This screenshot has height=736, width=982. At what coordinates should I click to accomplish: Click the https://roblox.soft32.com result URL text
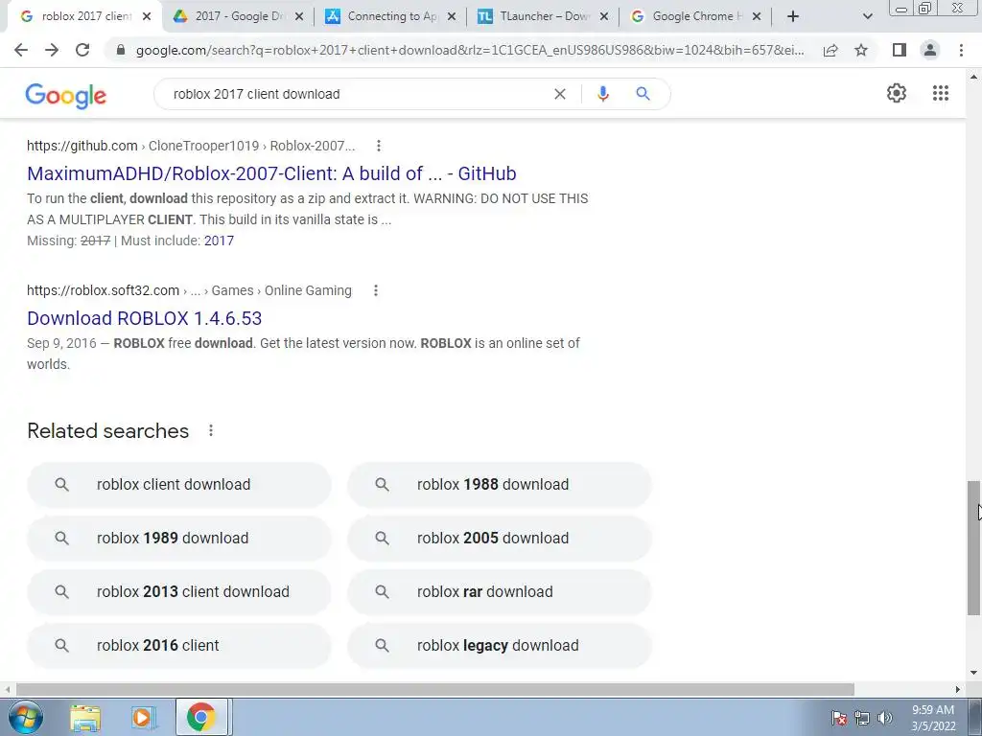click(103, 290)
